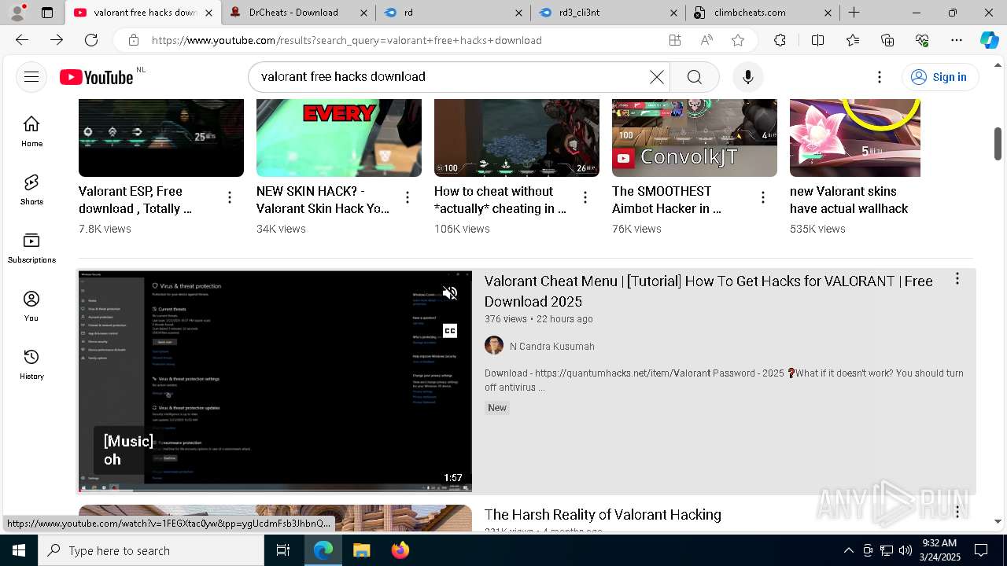Image resolution: width=1007 pixels, height=566 pixels.
Task: Select the valorant free hacks tab
Action: pos(142,13)
